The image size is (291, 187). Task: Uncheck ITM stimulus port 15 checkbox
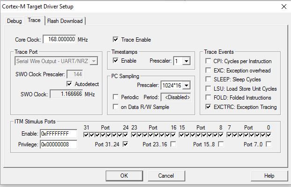(x=182, y=135)
